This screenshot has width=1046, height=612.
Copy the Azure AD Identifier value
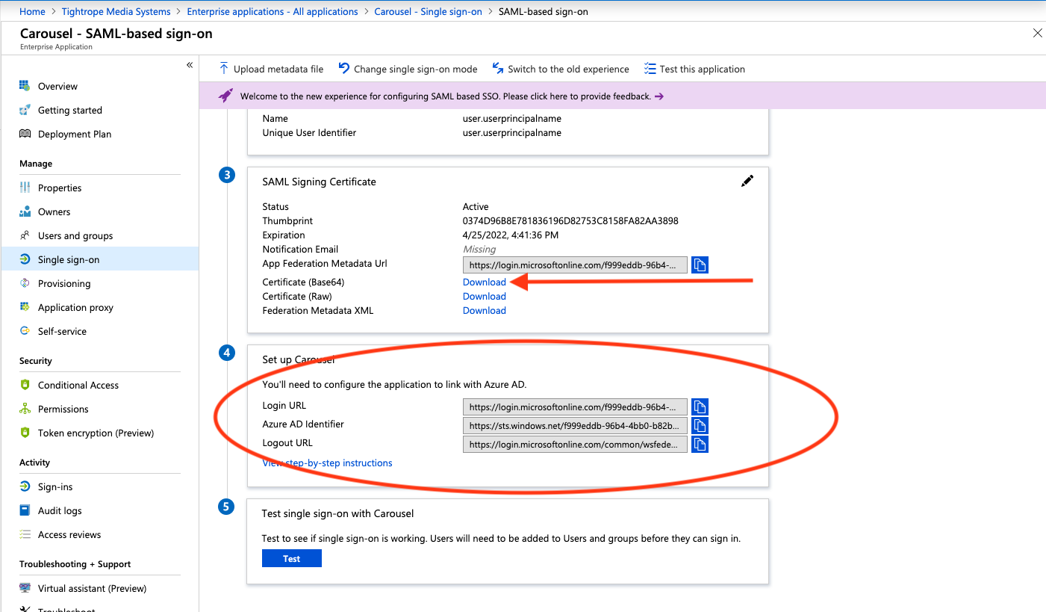[700, 425]
